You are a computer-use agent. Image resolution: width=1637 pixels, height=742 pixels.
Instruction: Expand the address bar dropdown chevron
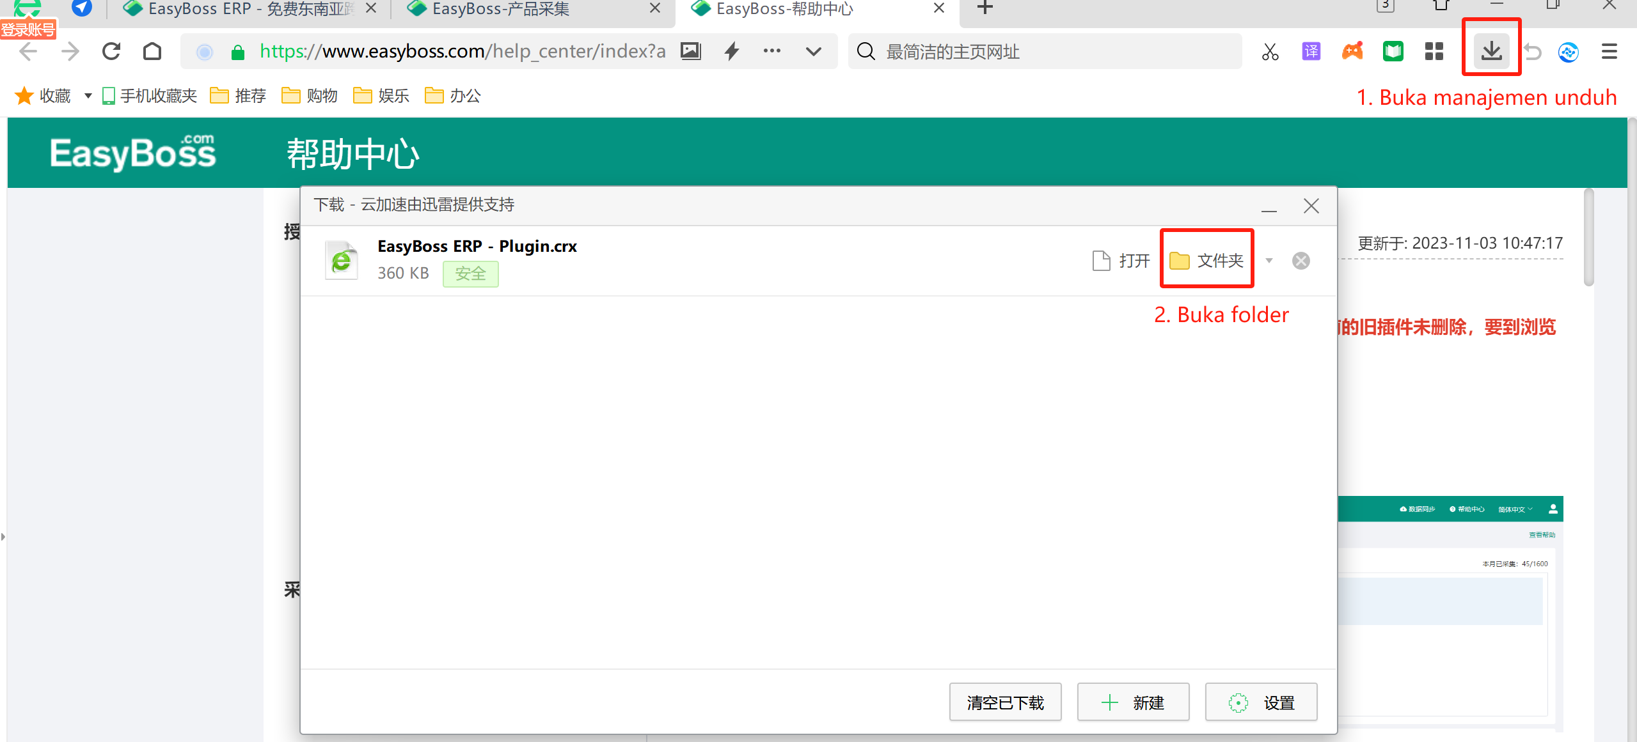pyautogui.click(x=814, y=52)
